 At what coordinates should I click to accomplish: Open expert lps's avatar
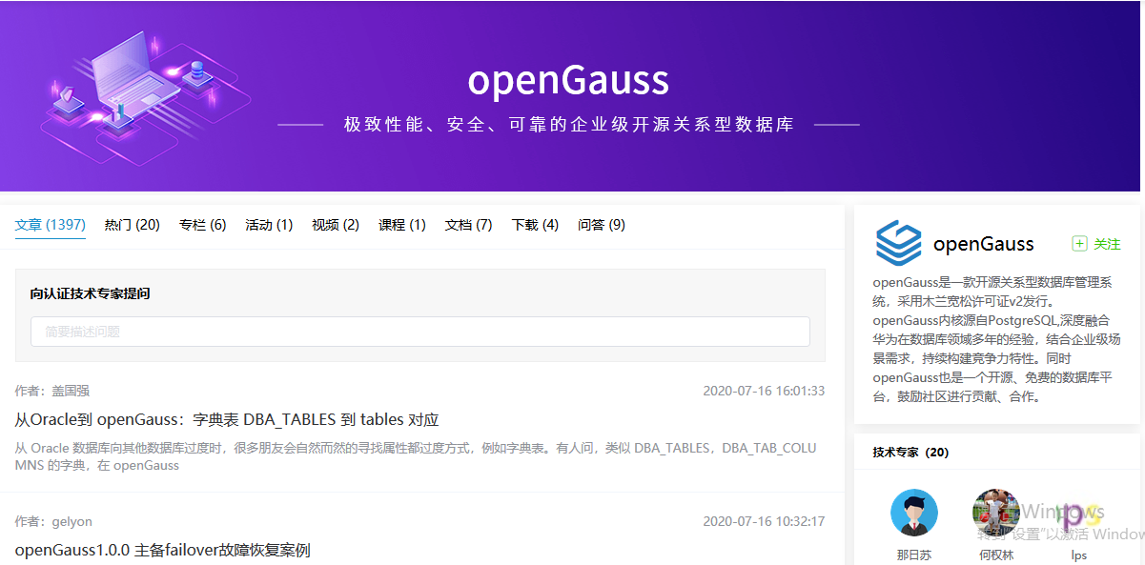point(1078,514)
